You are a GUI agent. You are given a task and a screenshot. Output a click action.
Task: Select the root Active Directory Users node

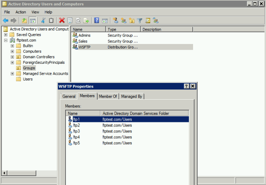[39, 29]
